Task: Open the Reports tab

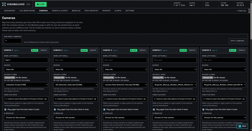Action: 106,11
